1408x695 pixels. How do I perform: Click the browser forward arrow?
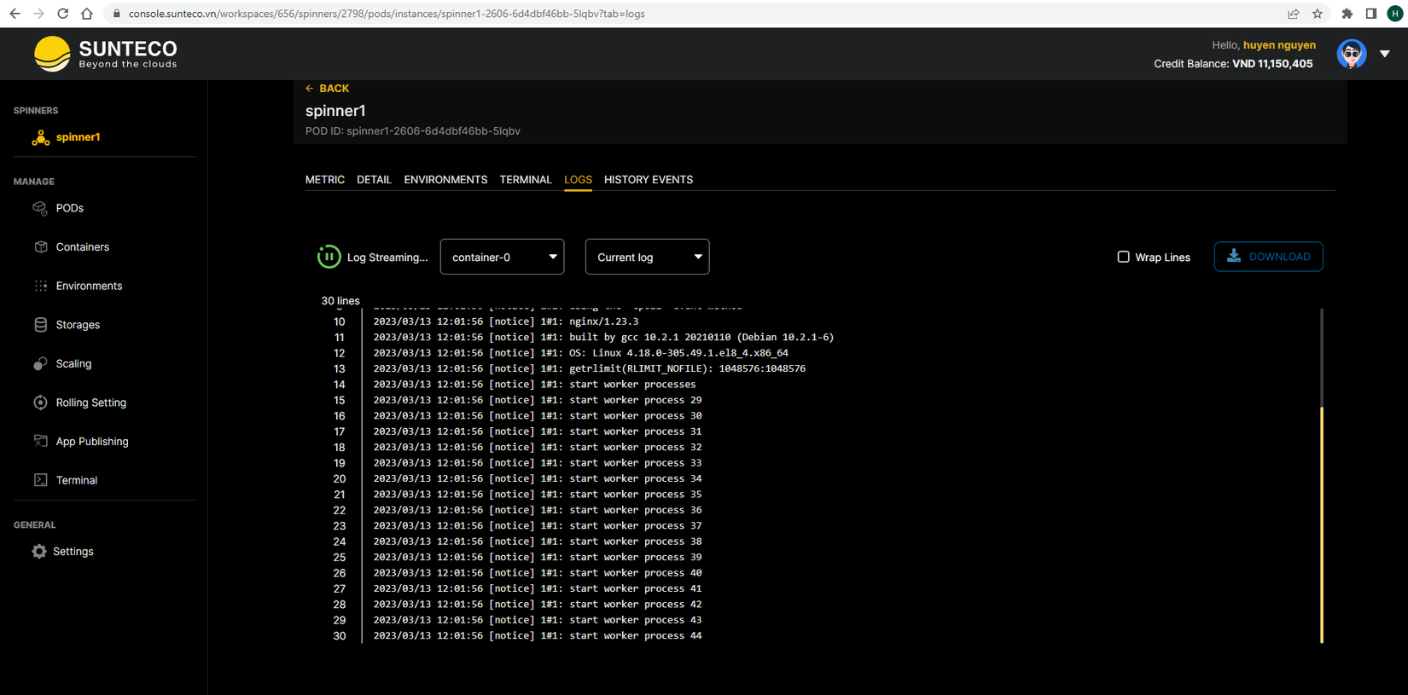pos(38,14)
